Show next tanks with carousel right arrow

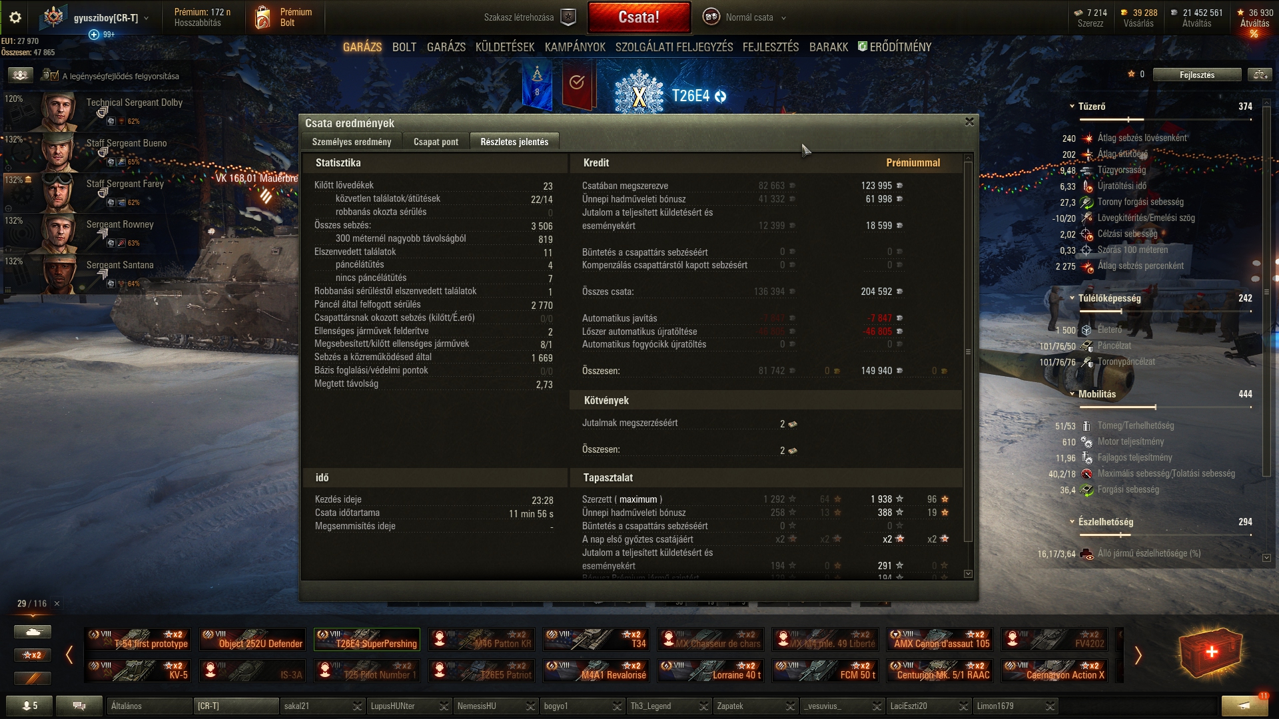(1138, 655)
